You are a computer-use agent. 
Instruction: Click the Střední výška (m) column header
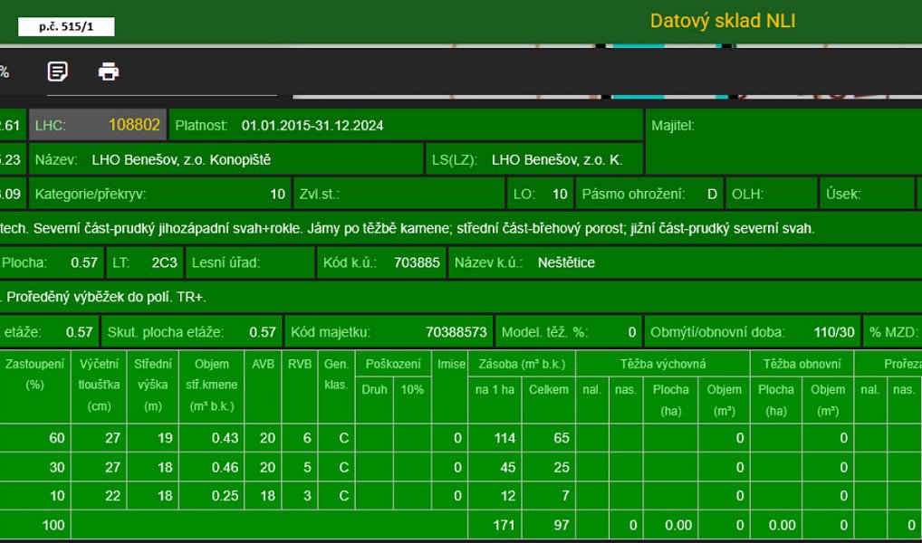click(x=153, y=386)
